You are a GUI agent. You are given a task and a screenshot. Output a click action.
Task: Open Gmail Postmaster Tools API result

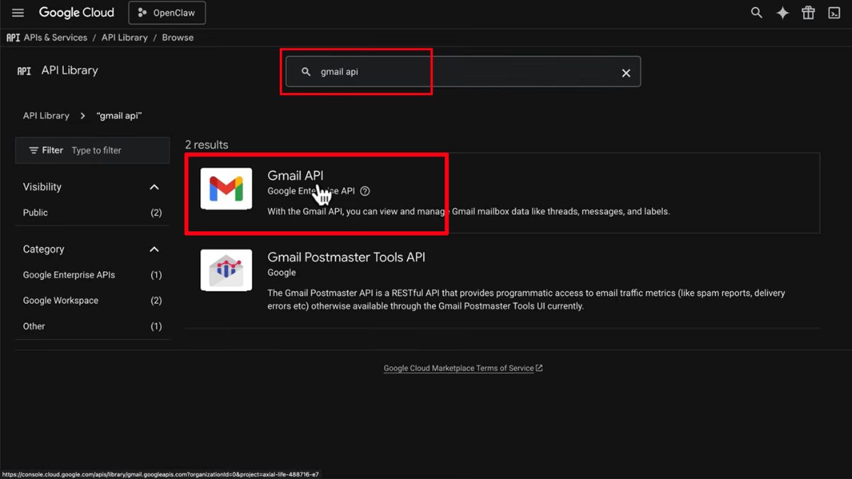[346, 258]
